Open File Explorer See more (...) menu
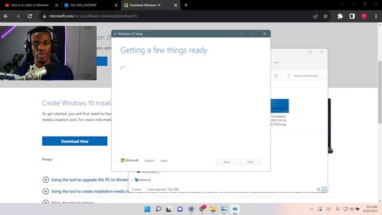This screenshot has height=215, width=382. pos(276,63)
